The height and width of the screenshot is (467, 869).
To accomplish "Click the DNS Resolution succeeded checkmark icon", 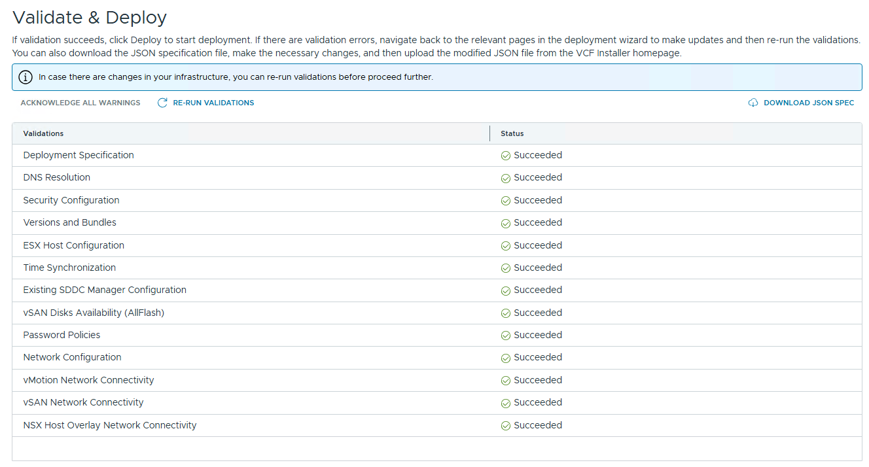I will pyautogui.click(x=505, y=178).
